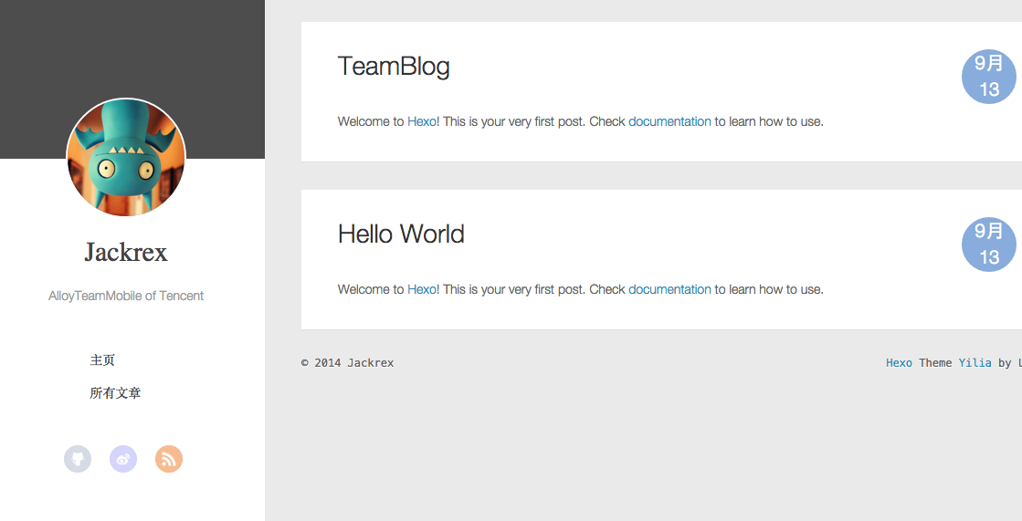Follow the Hexo link in TeamBlog post
The height and width of the screenshot is (521, 1022).
click(422, 121)
